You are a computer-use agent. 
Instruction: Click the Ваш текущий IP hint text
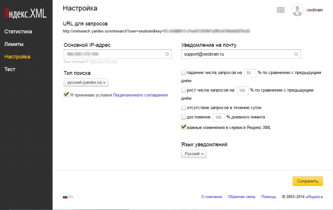90,62
